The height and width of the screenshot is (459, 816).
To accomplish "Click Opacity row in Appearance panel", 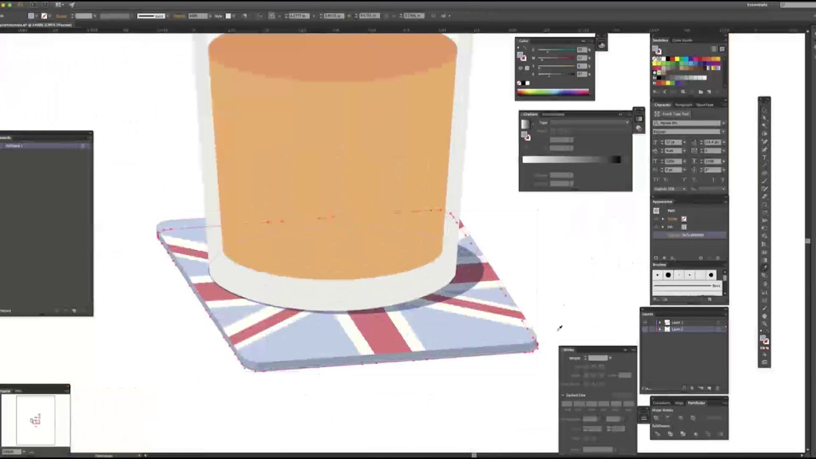I will tap(690, 235).
